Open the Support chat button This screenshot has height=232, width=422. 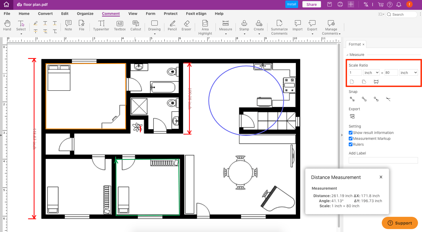400,223
